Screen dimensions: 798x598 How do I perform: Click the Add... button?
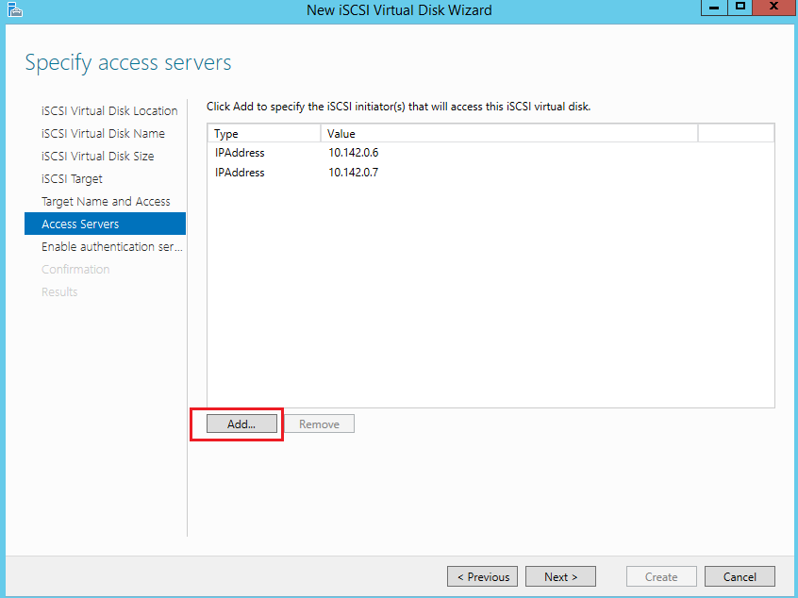[x=241, y=424]
